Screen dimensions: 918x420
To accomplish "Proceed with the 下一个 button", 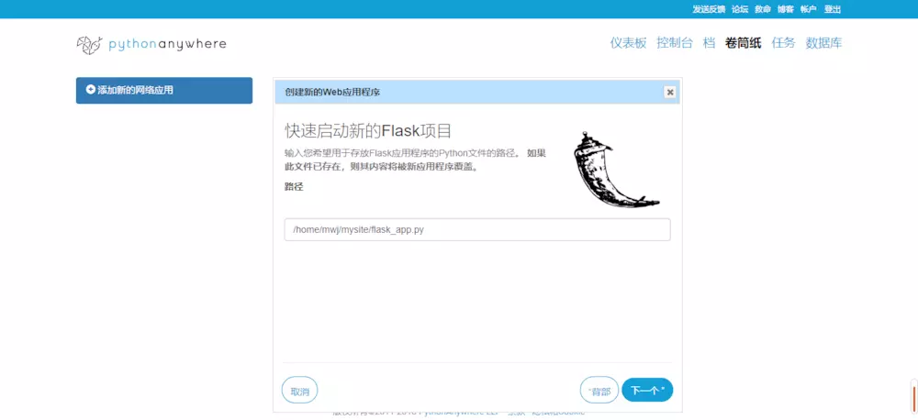I will point(647,390).
